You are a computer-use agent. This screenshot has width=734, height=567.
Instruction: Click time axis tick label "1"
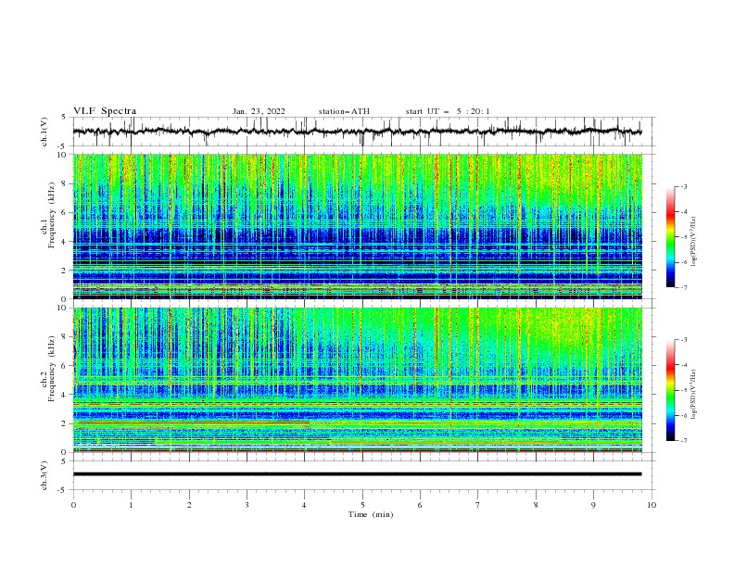point(131,505)
